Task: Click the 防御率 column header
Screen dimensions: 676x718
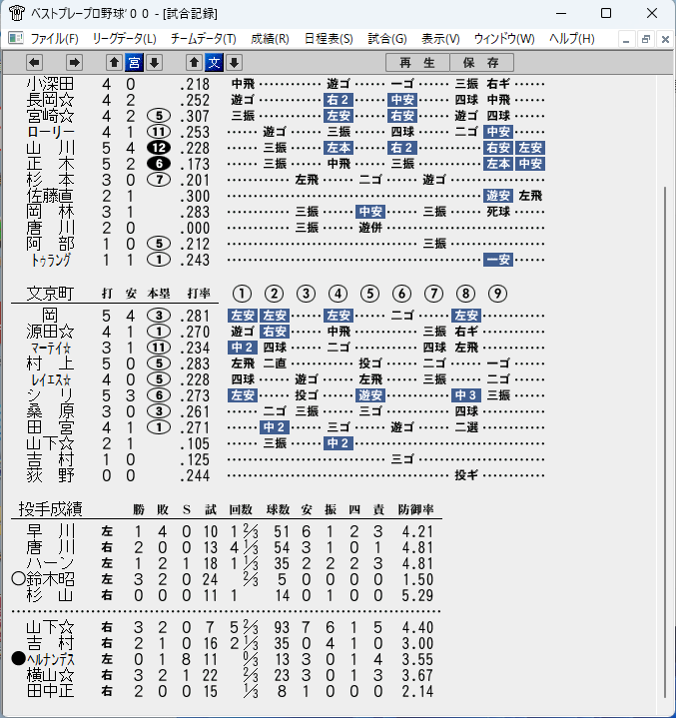Action: click(x=415, y=509)
